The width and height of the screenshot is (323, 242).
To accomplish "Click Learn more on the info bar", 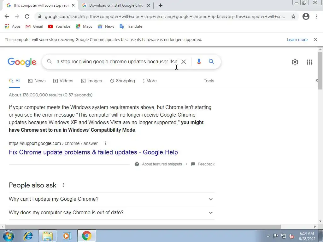I will pos(297,39).
